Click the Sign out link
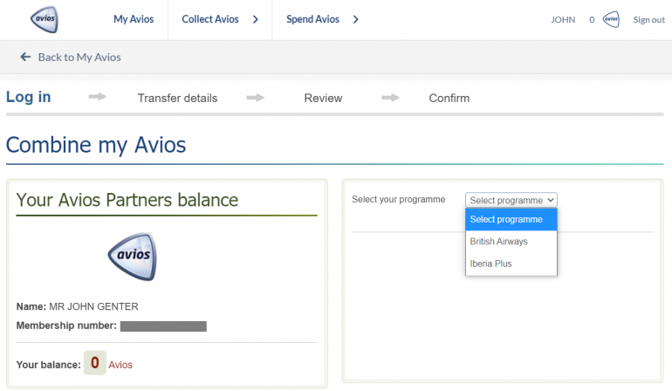 pos(648,20)
